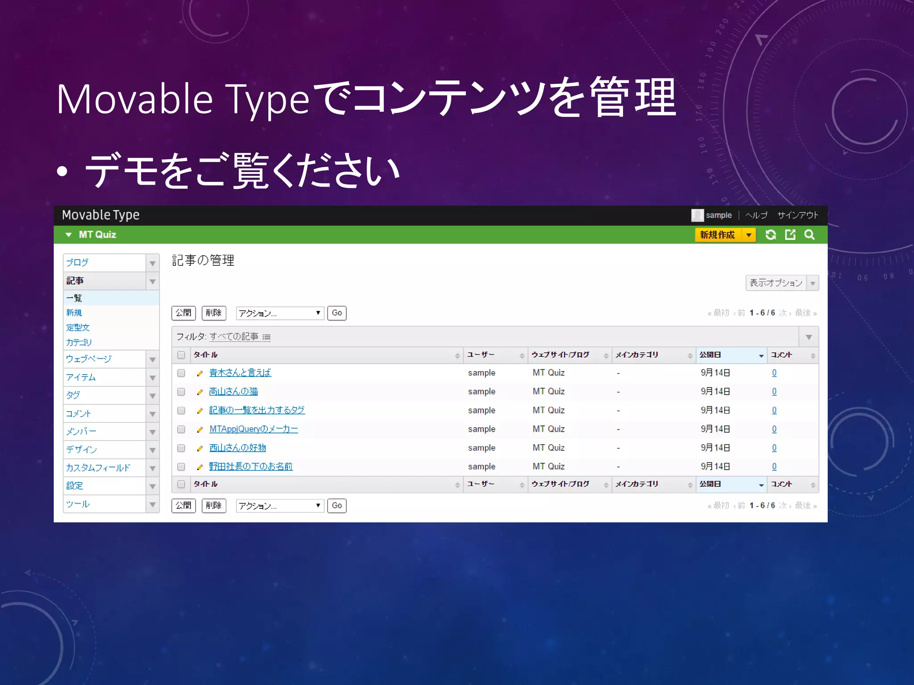Click the refresh/rebuild site icon
Image resolution: width=914 pixels, height=685 pixels.
coord(771,235)
